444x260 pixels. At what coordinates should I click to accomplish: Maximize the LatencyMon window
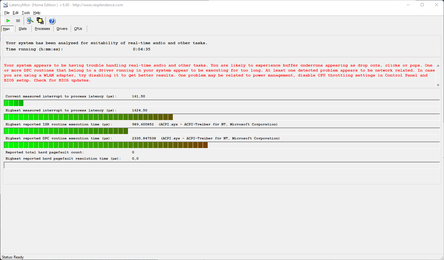(422, 5)
